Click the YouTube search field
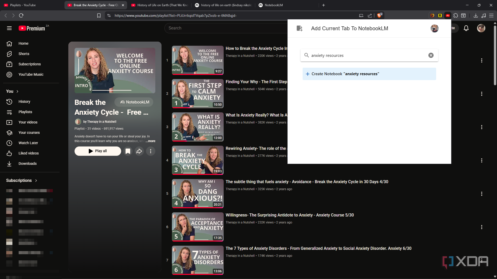The image size is (497, 279). coord(226,28)
